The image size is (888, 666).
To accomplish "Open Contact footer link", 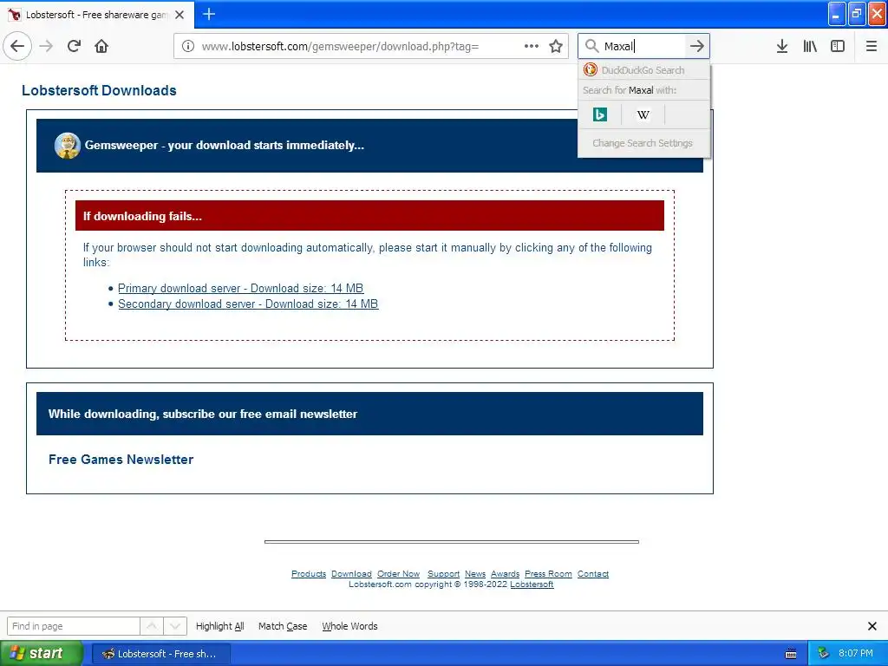I will (x=593, y=574).
